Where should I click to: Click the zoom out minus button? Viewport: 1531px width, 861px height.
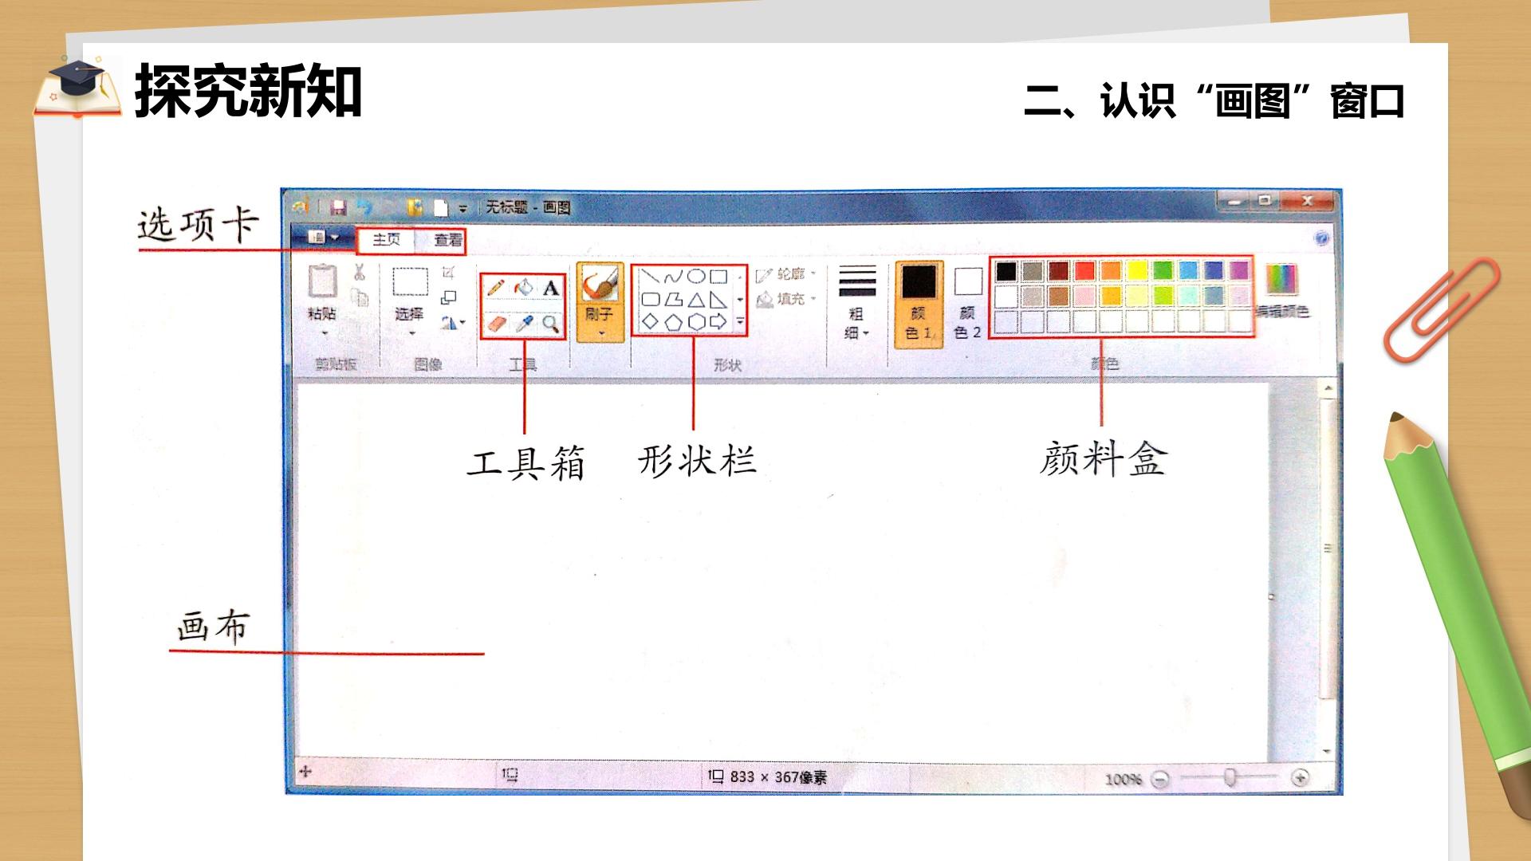pos(1161,779)
